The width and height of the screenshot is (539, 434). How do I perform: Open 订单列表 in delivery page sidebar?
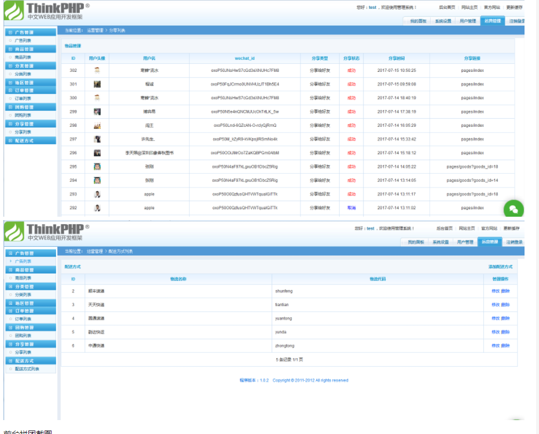click(23, 319)
